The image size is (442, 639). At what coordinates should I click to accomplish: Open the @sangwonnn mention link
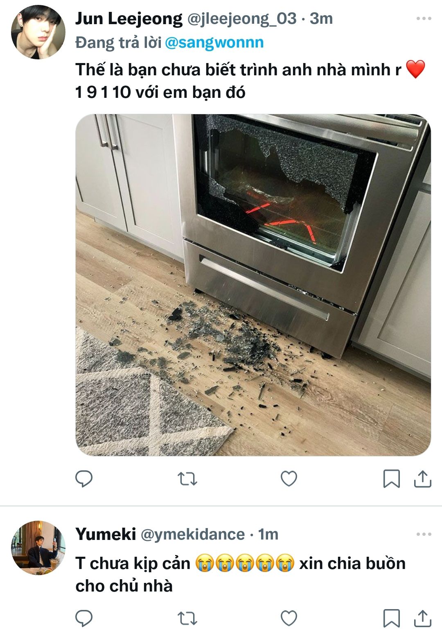pyautogui.click(x=214, y=43)
